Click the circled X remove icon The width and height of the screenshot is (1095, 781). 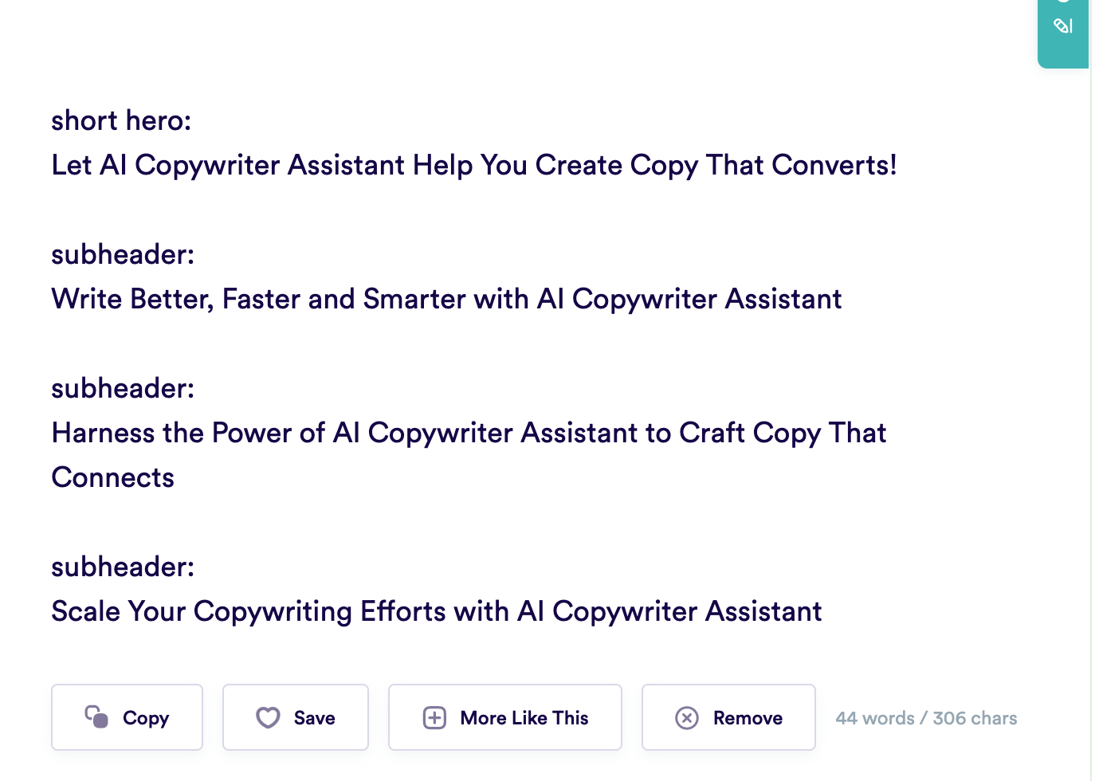tap(687, 718)
